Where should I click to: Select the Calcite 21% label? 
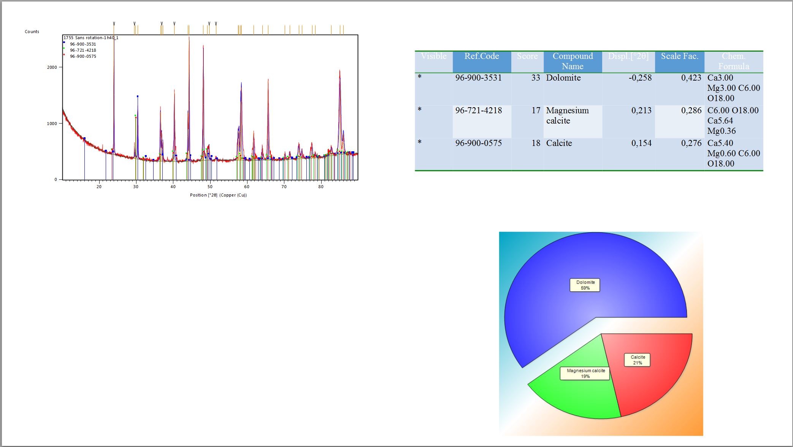click(637, 360)
